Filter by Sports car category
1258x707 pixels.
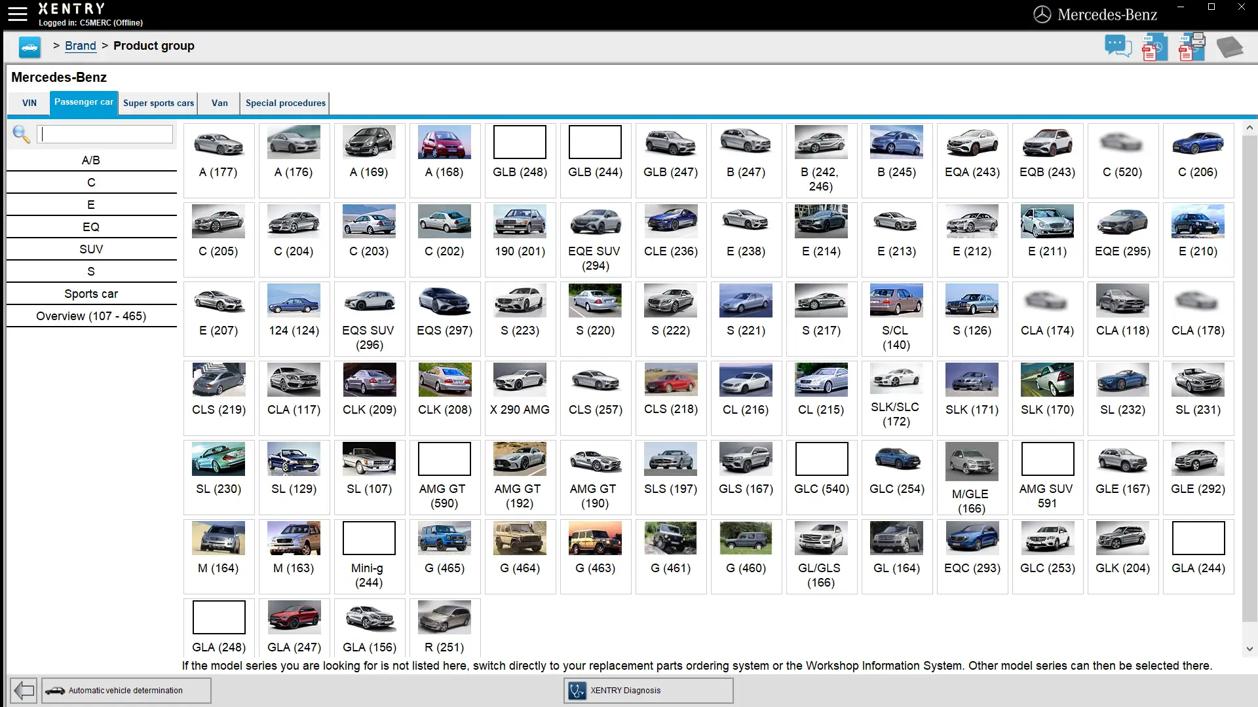click(91, 294)
